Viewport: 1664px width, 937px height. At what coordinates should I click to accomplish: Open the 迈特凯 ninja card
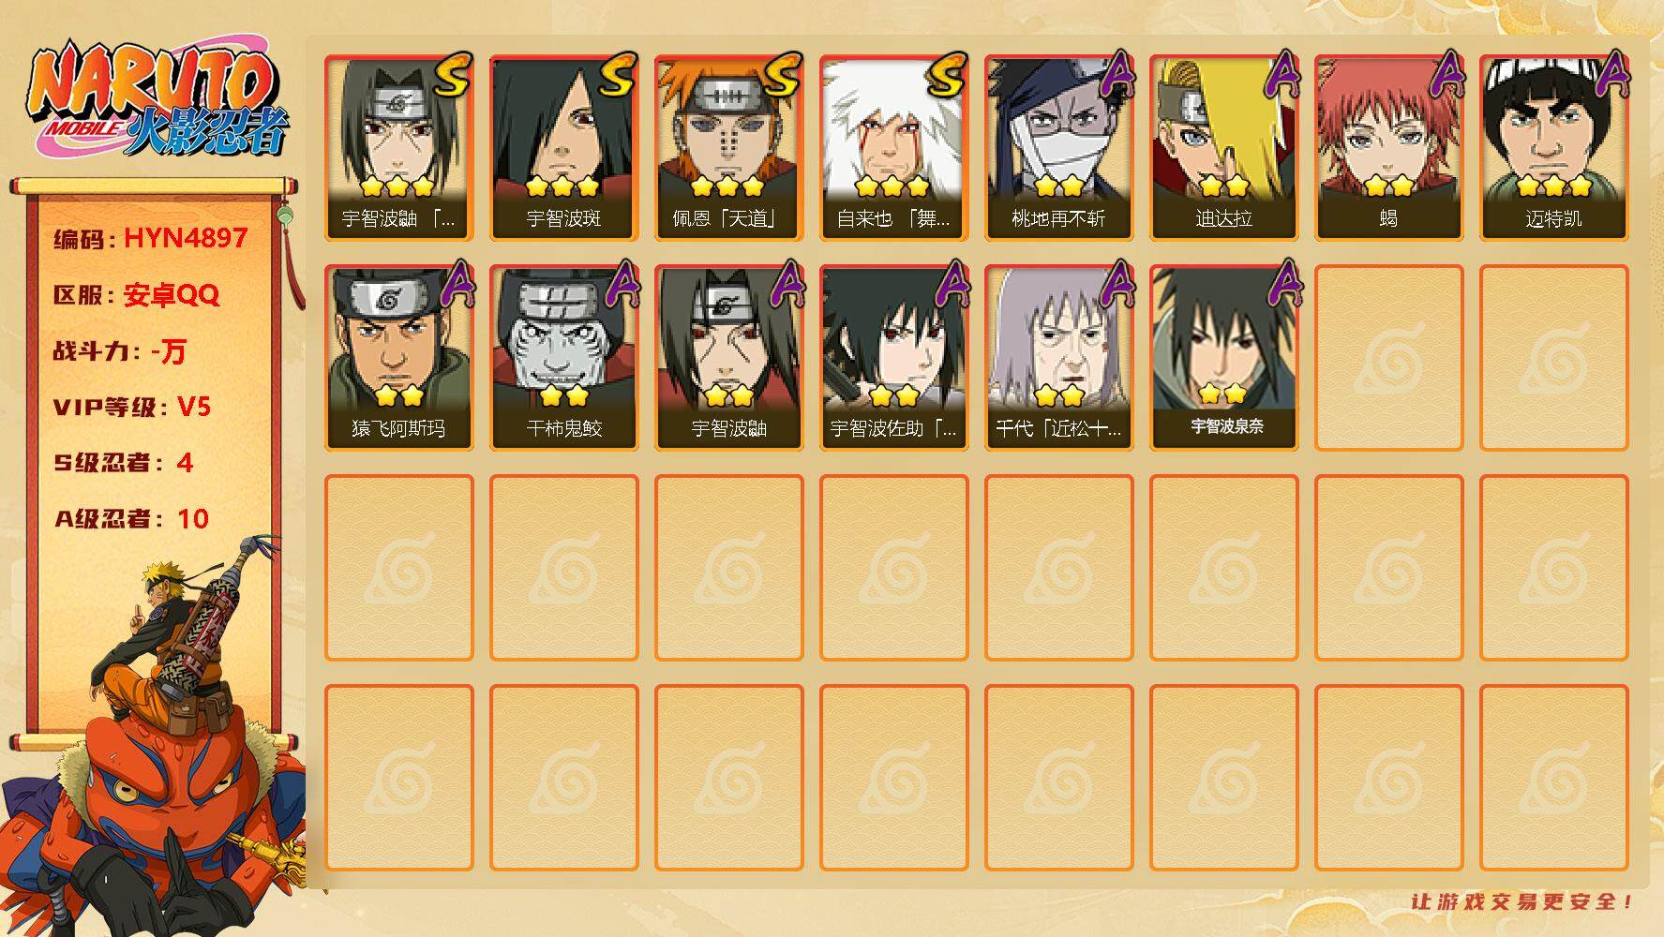(1553, 148)
